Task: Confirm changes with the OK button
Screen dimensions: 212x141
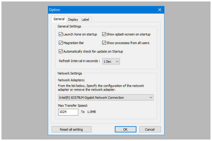Action: 125,129
